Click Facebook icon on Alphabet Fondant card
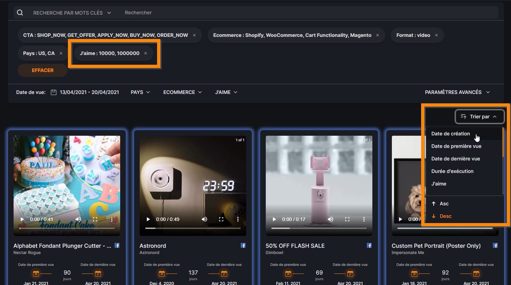Screen dimensions: 511x285 (x=117, y=245)
